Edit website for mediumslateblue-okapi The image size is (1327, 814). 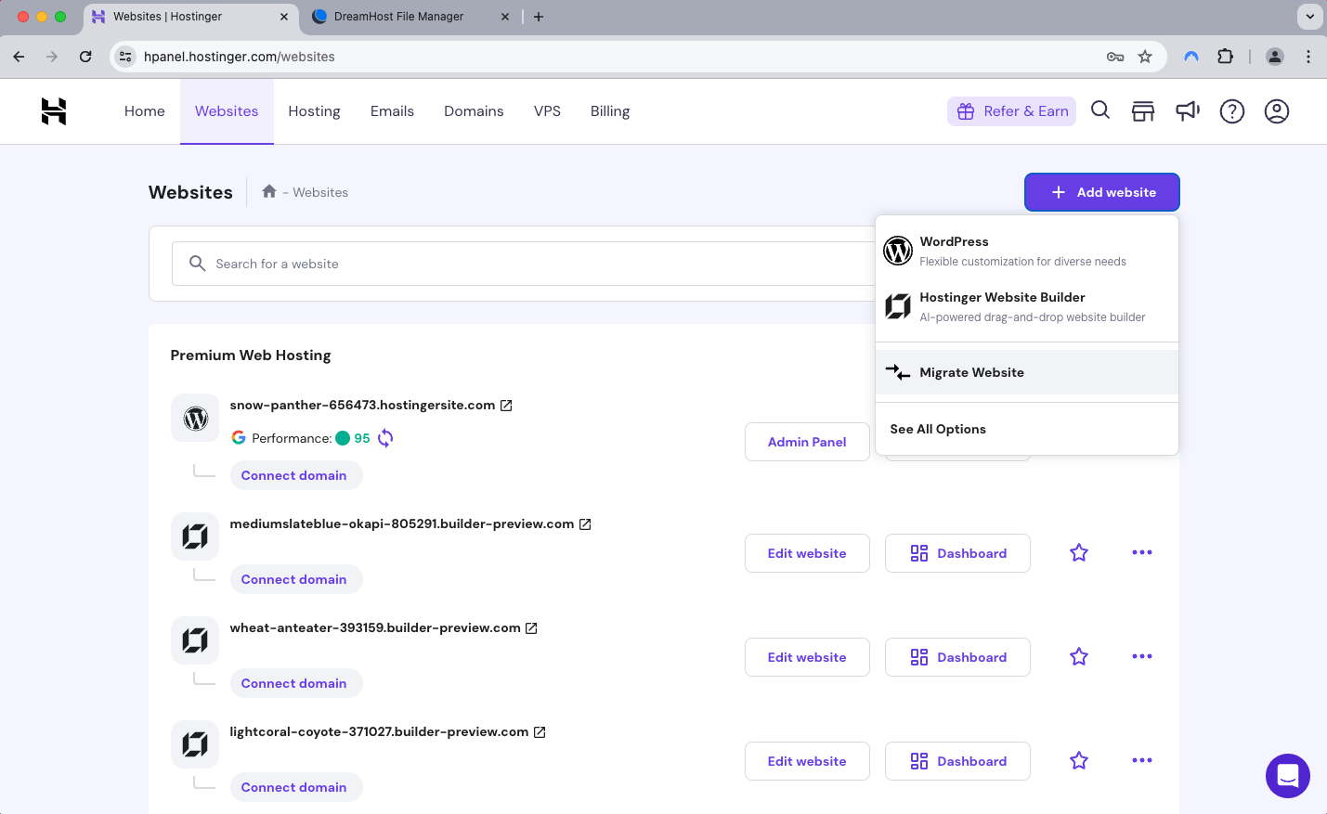pos(807,553)
